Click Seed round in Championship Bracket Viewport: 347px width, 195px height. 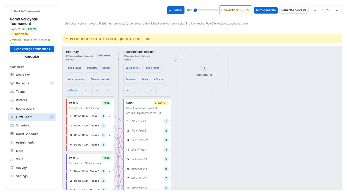point(153,68)
